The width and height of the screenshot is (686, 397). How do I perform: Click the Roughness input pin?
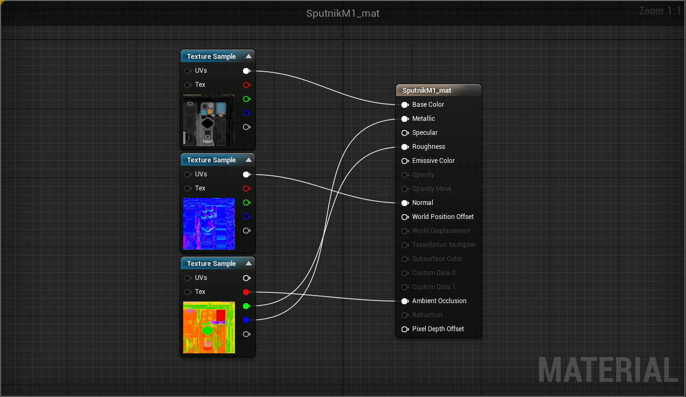point(405,147)
